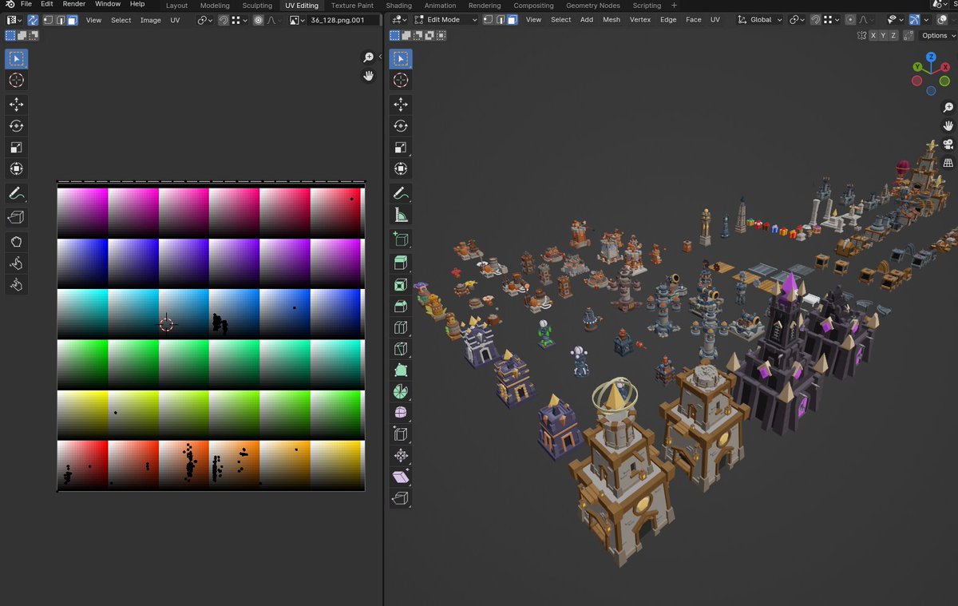Viewport: 958px width, 606px height.
Task: Select the Annotate tool in the UV editor
Action: click(16, 192)
